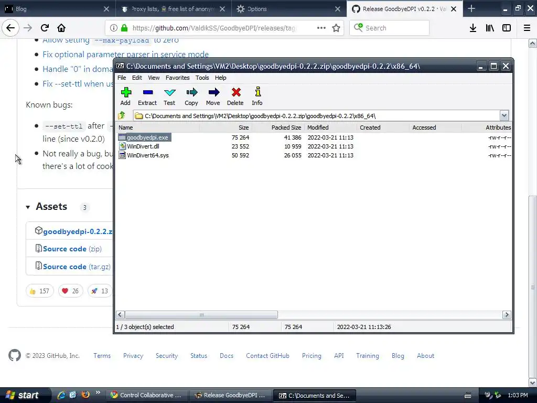Open goodbyedpi-0.2.2.zip asset link
The image size is (537, 403).
78,231
